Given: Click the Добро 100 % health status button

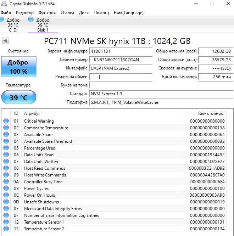Looking at the screenshot, I should pyautogui.click(x=19, y=67).
